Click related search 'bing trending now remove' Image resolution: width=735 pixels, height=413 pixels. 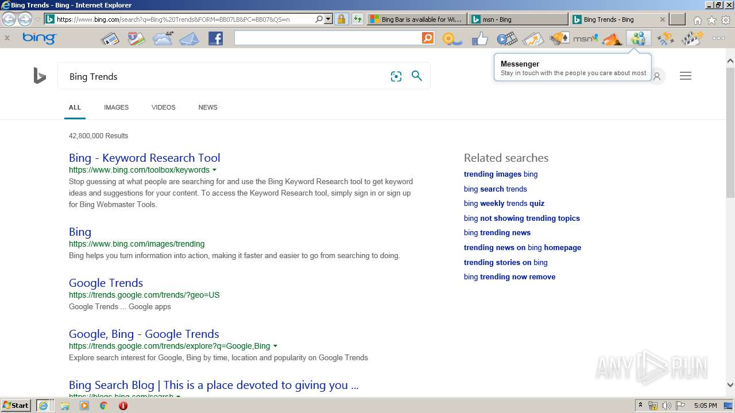509,277
